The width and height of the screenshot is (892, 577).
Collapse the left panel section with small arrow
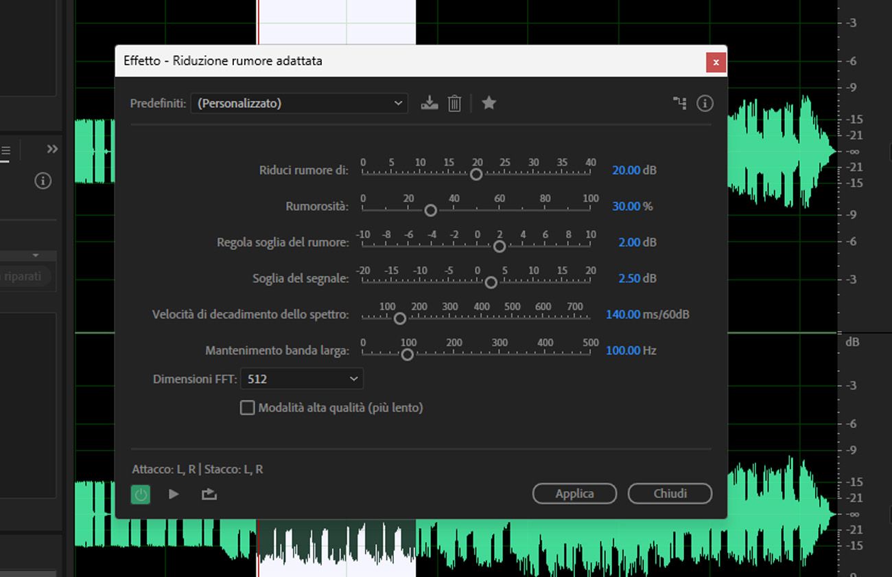click(x=36, y=256)
